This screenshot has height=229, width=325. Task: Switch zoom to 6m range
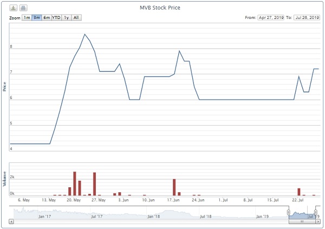point(47,18)
